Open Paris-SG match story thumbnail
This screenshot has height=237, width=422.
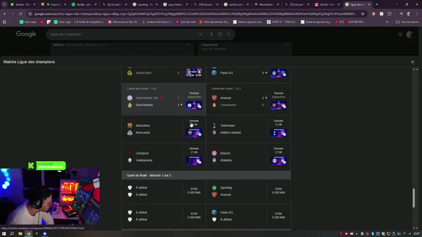click(278, 73)
